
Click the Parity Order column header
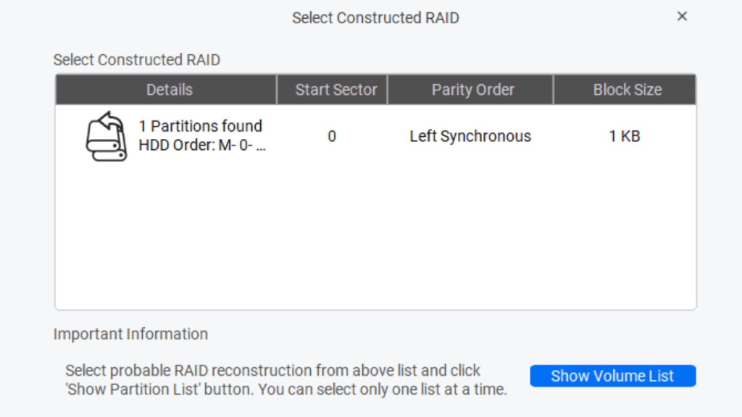pos(472,90)
